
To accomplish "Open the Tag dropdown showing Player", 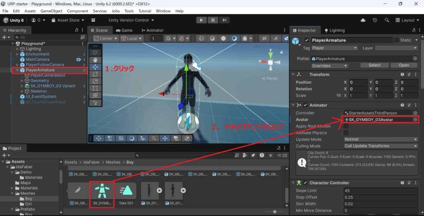I will click(x=335, y=48).
